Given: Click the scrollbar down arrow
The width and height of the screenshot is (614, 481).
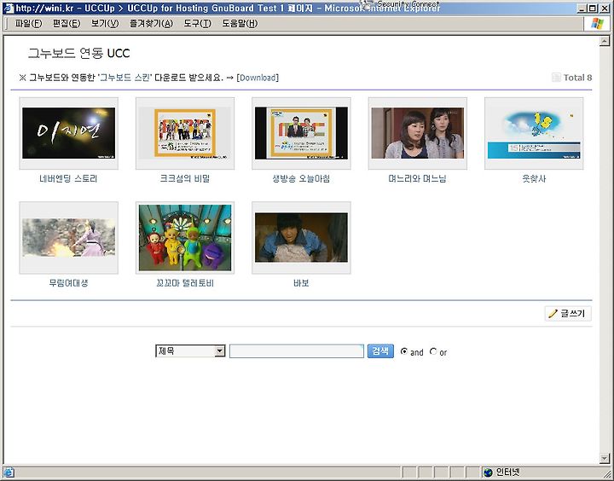Looking at the screenshot, I should click(x=605, y=458).
